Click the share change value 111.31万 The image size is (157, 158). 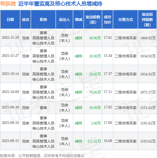pos(94,141)
